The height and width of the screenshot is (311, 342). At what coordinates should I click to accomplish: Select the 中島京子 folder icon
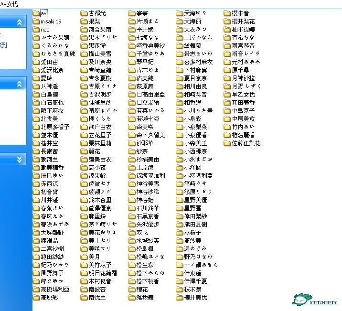(x=227, y=111)
